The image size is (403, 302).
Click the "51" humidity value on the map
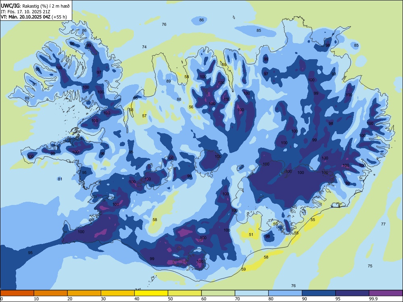pos(251,234)
